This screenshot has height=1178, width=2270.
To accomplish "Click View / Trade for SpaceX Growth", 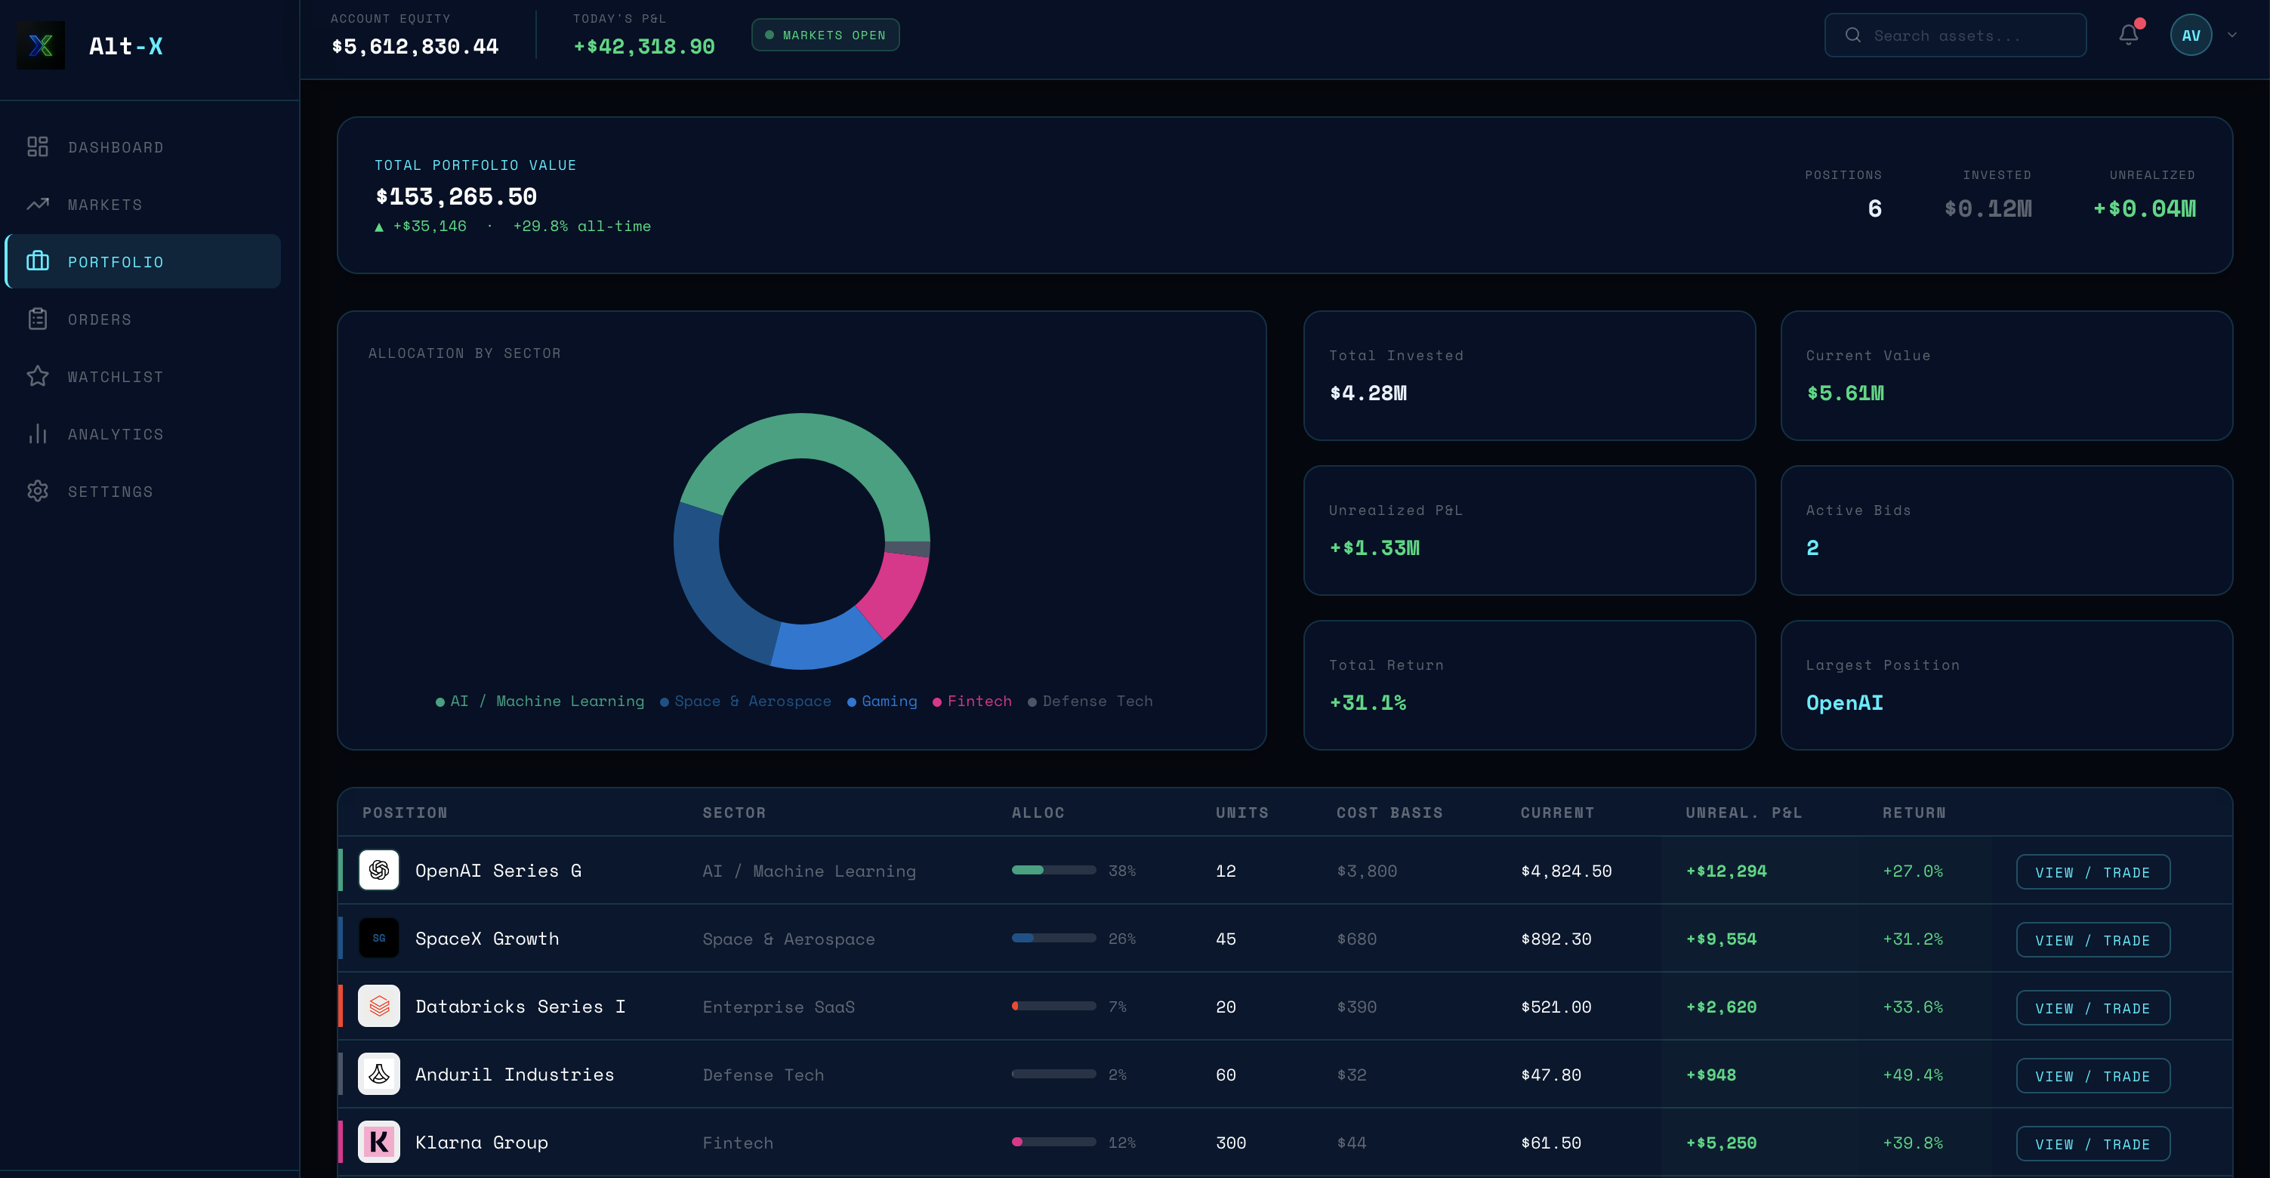I will click(2093, 940).
